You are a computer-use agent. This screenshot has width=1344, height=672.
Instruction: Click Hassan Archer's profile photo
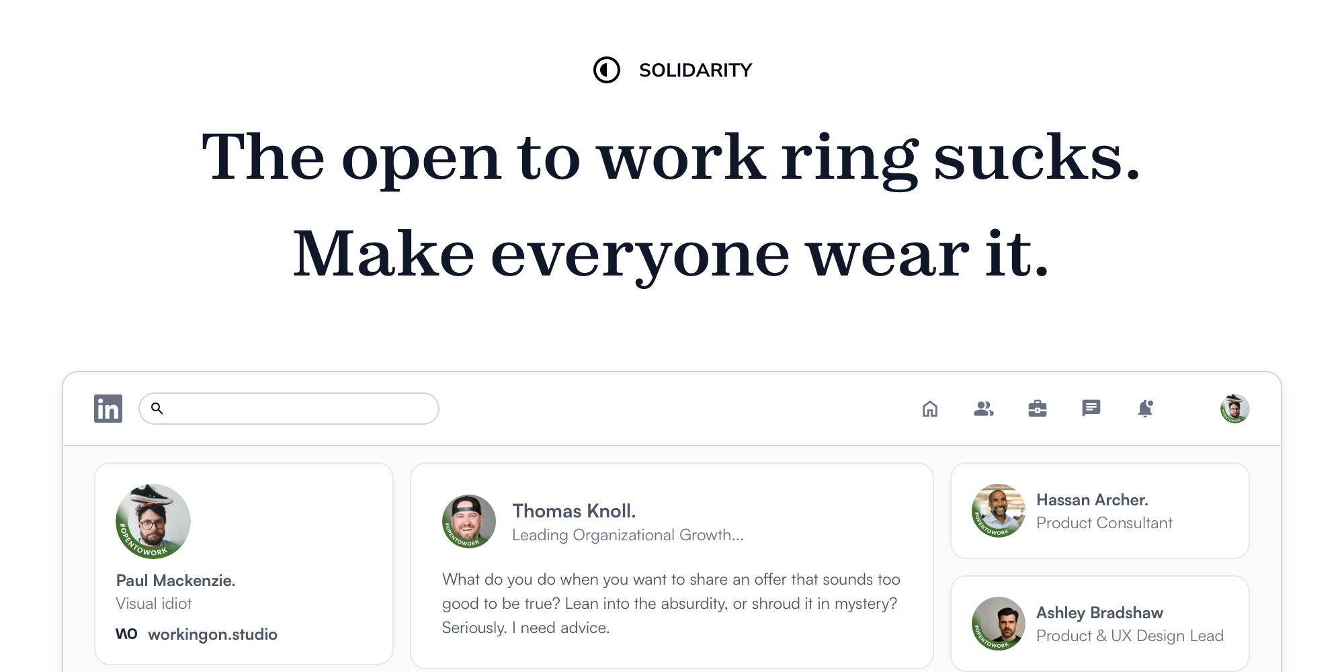pos(999,511)
